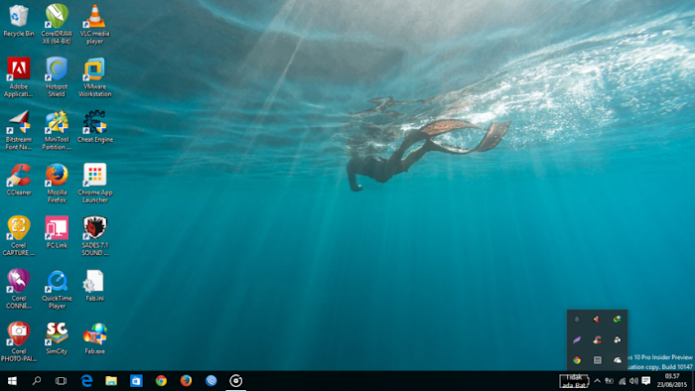Open the battery status taskbar icon
The height and width of the screenshot is (391, 695).
click(x=610, y=381)
